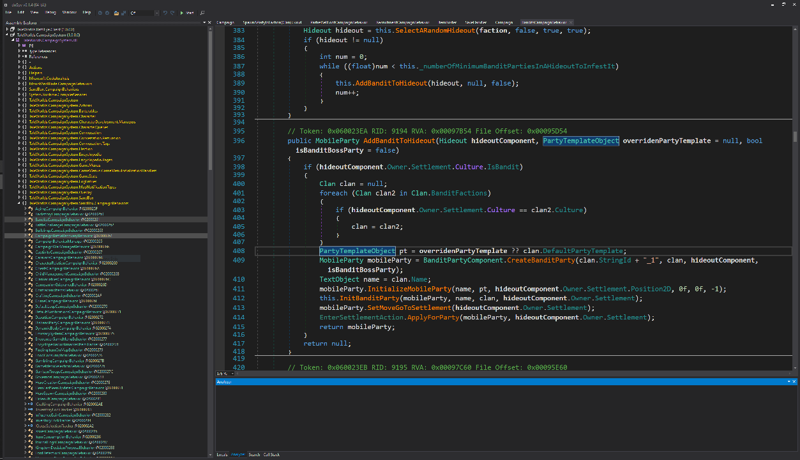The width and height of the screenshot is (800, 460).
Task: Open the Debug menu
Action: coord(50,12)
